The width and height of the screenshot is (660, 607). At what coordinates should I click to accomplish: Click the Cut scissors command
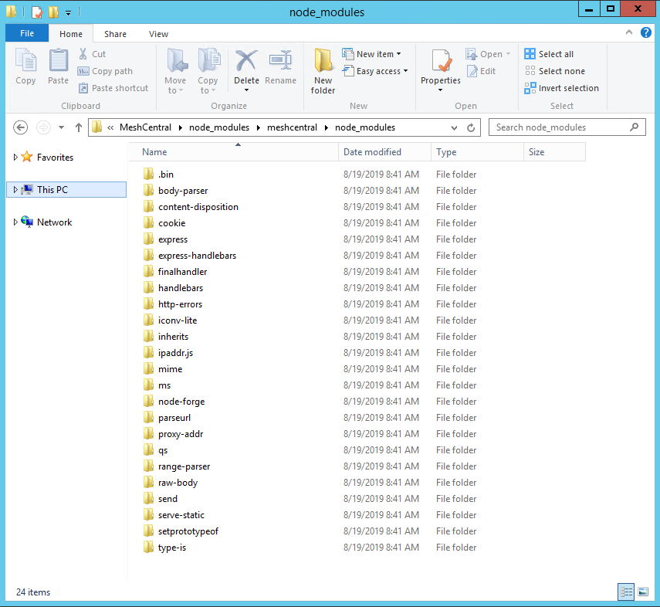(92, 54)
